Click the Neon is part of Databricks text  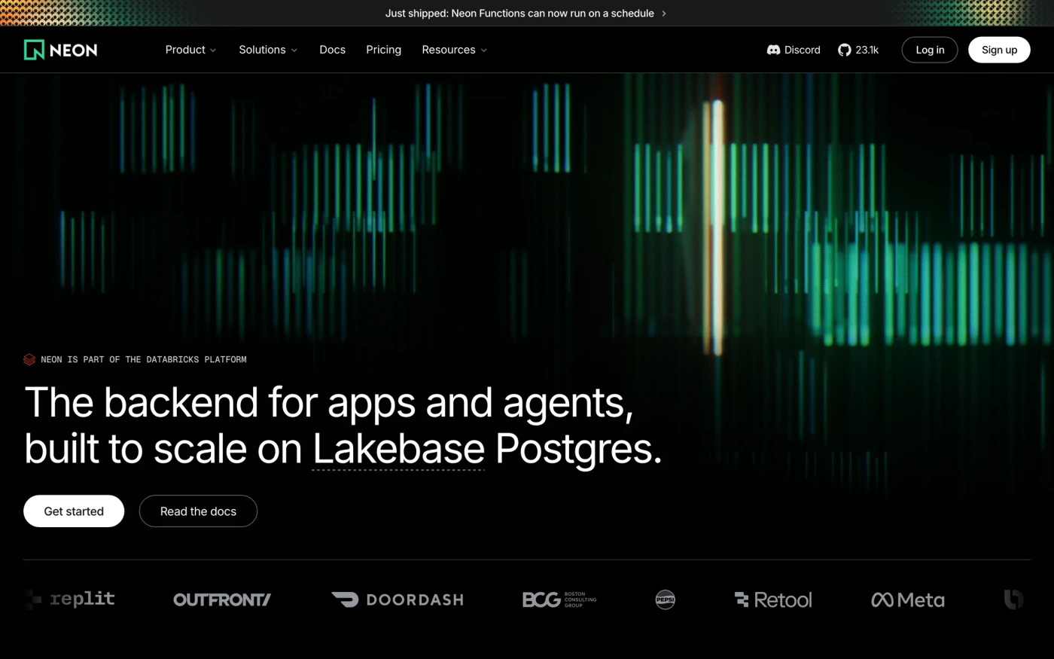click(144, 359)
